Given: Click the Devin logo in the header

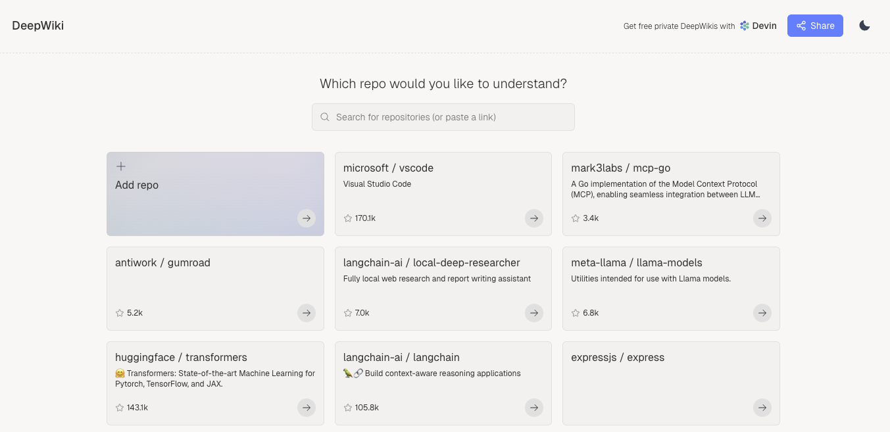Looking at the screenshot, I should [743, 26].
